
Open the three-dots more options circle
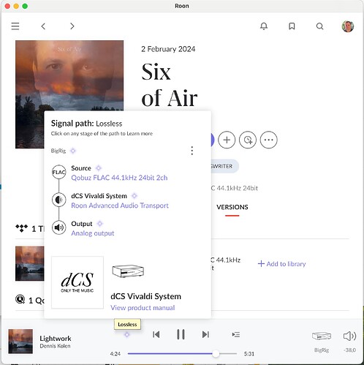tap(269, 140)
